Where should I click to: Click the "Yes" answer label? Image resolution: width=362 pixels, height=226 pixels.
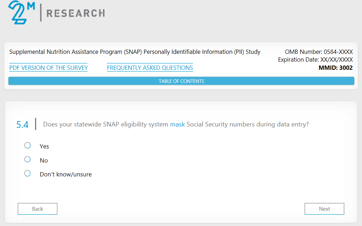point(44,146)
